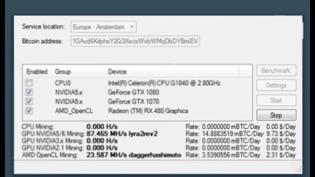Click the 9.73 $/Day value
Image resolution: width=315 pixels, height=177 pixels.
pos(281,134)
